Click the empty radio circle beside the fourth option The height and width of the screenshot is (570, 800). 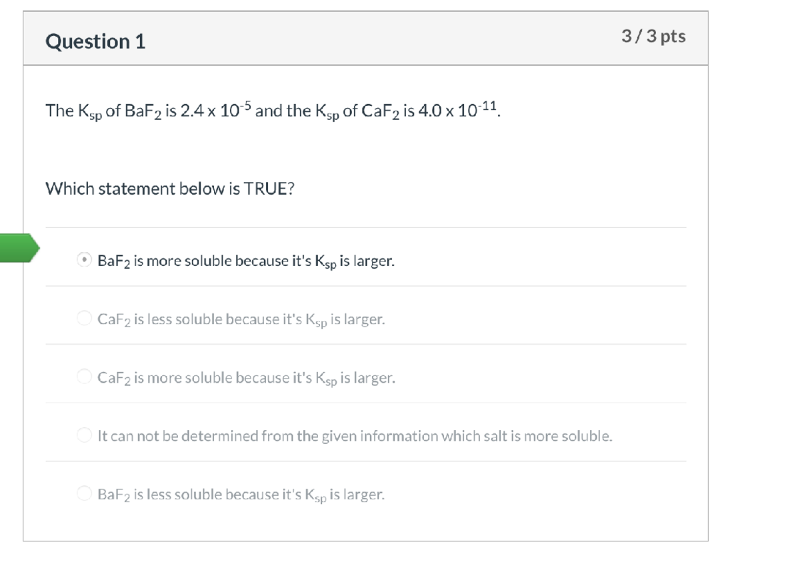pos(84,435)
